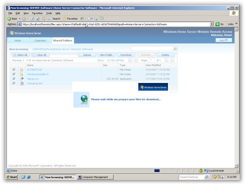Select the Shared Folders tab

[63, 41]
